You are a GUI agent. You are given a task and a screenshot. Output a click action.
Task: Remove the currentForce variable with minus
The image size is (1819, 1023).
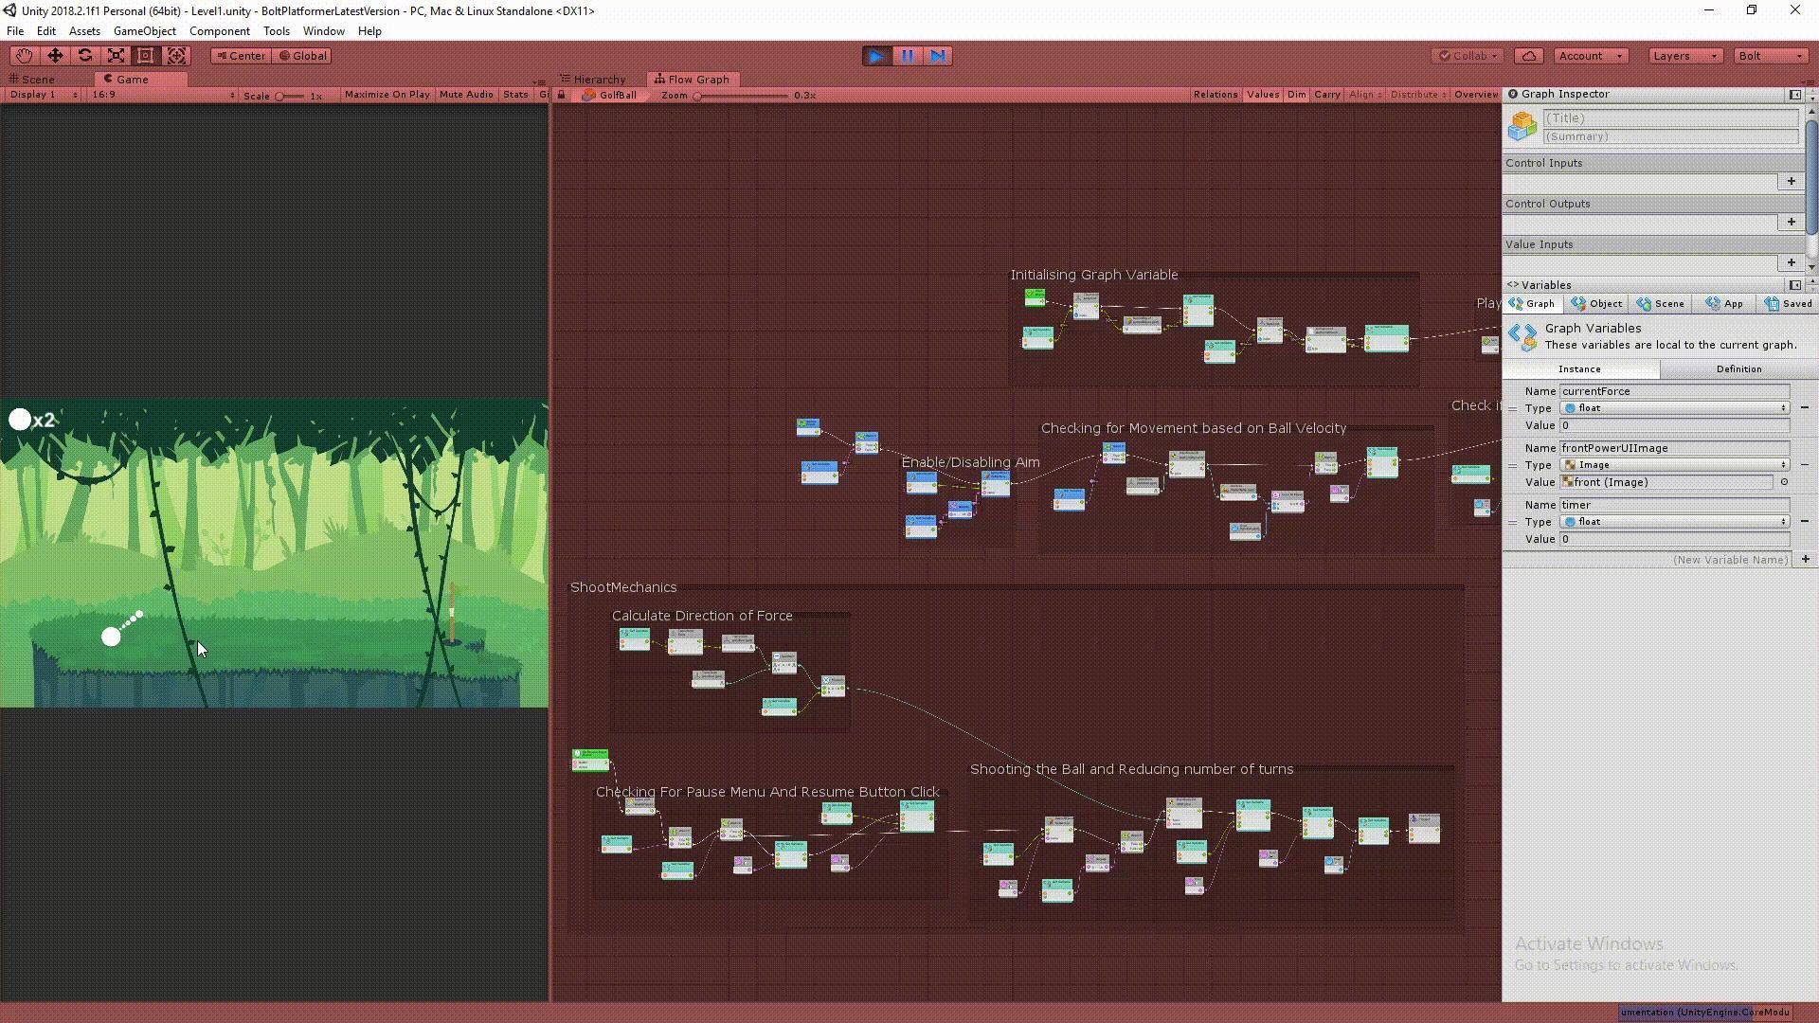click(1805, 408)
